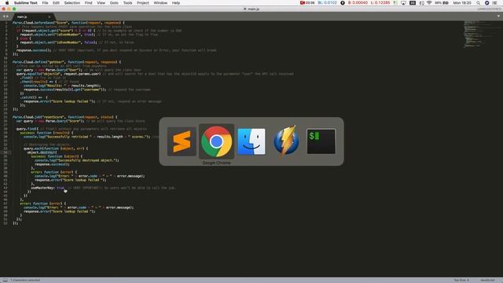
Task: Open the JavaScript syntax selector in status bar
Action: coord(487,280)
